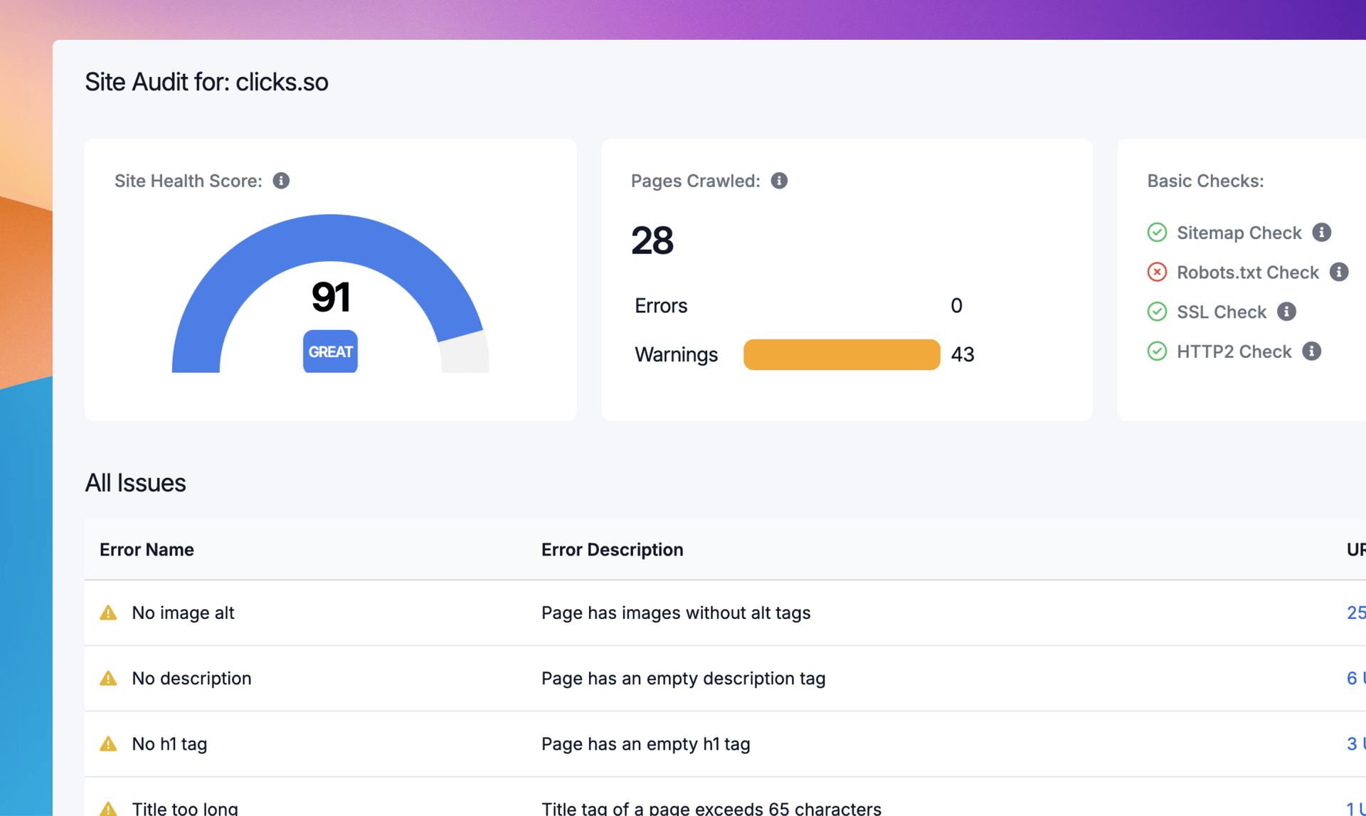Click the red failed Robots.txt status icon

tap(1157, 272)
